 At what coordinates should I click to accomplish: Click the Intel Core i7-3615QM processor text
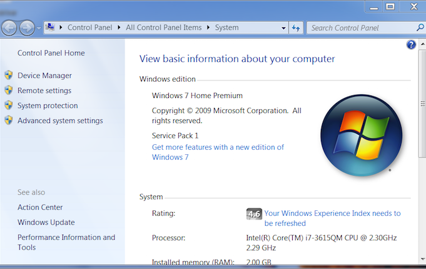pos(322,243)
